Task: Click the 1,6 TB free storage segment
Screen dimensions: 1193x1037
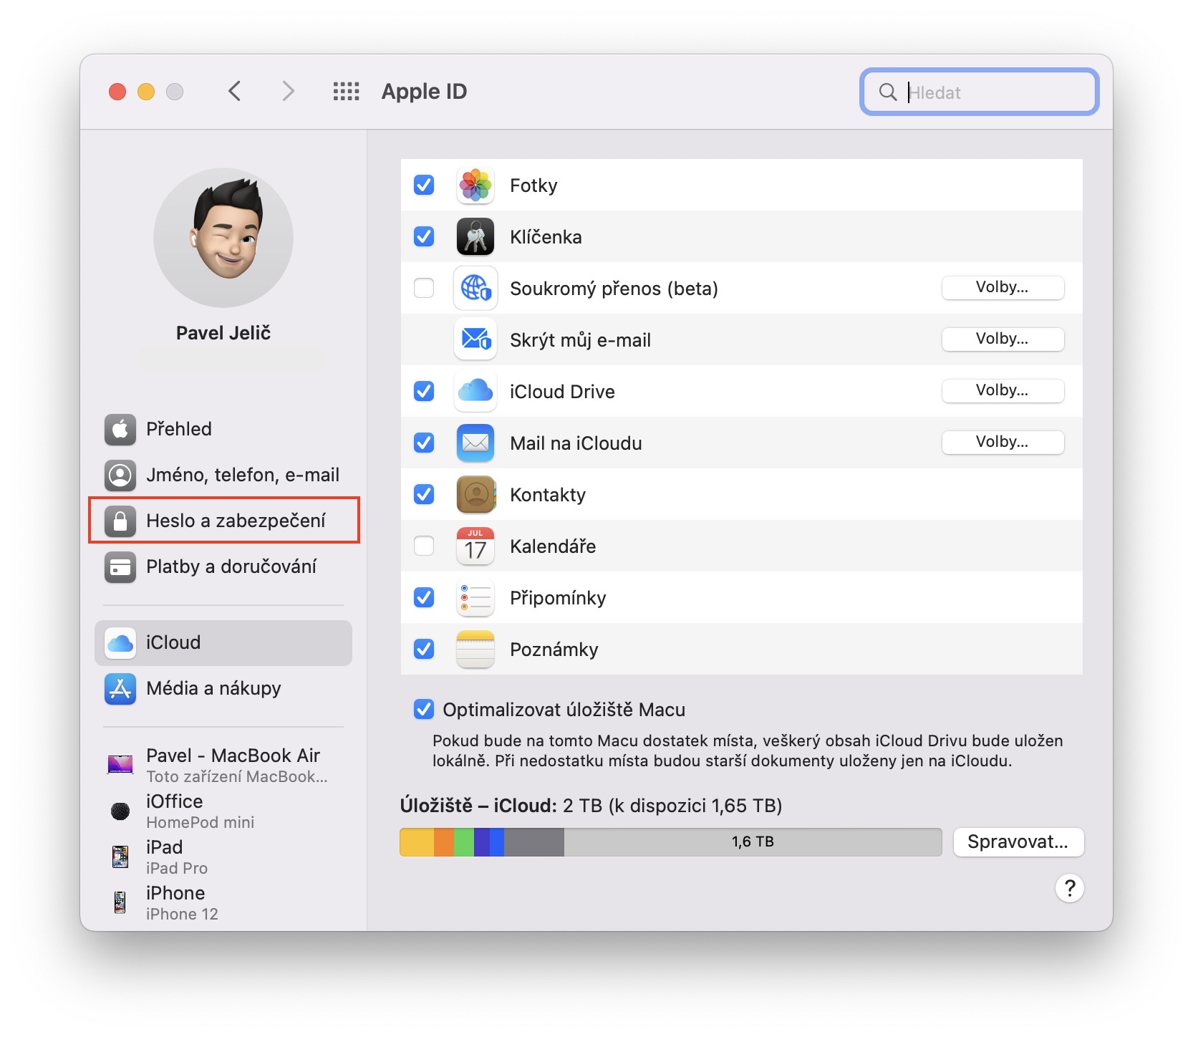Action: (x=753, y=842)
